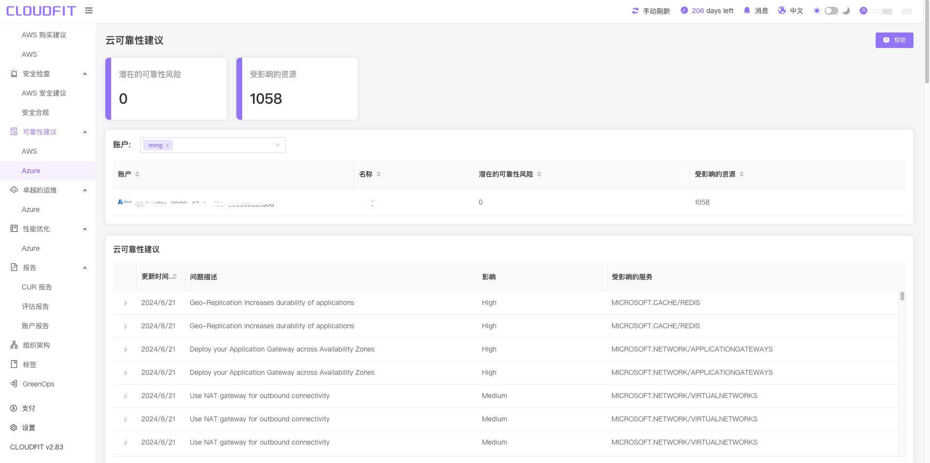The image size is (930, 463).
Task: Collapse the sidebar with hamburger icon
Action: [x=89, y=10]
